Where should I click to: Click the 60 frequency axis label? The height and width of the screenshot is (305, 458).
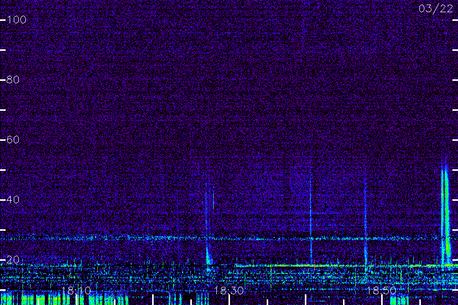pyautogui.click(x=13, y=139)
